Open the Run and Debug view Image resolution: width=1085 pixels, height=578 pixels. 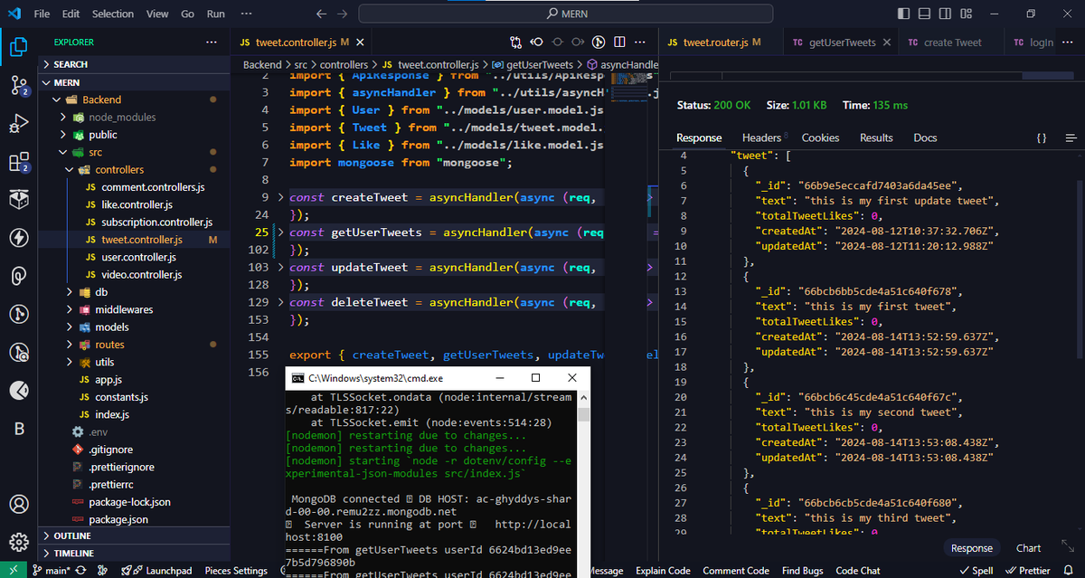tap(18, 125)
